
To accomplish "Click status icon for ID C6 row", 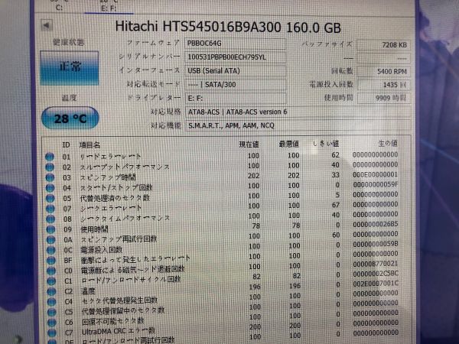I will (x=52, y=323).
